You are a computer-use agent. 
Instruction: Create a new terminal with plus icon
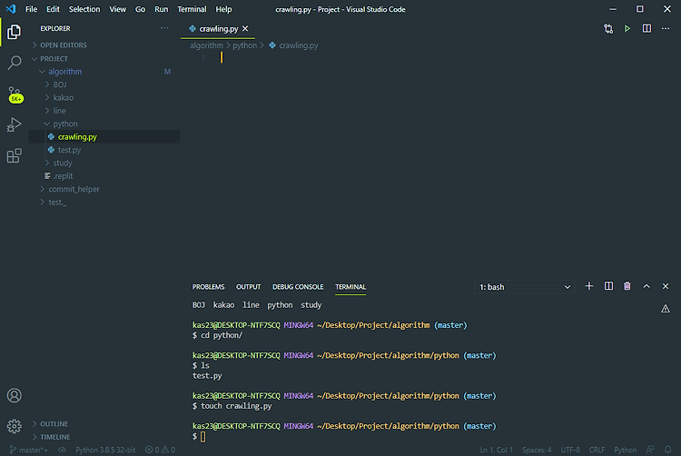pyautogui.click(x=589, y=286)
